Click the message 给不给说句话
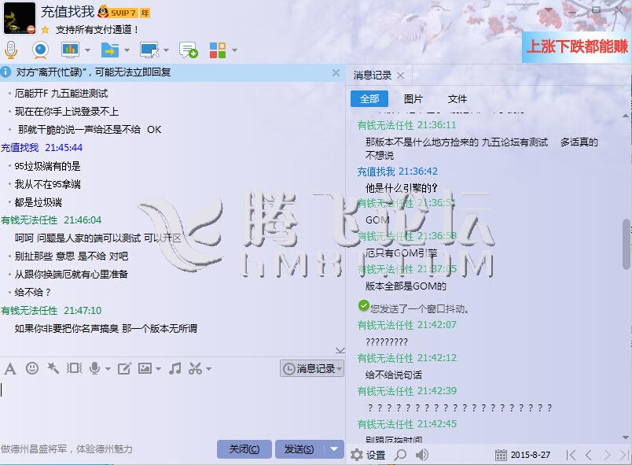This screenshot has width=632, height=465. [393, 375]
